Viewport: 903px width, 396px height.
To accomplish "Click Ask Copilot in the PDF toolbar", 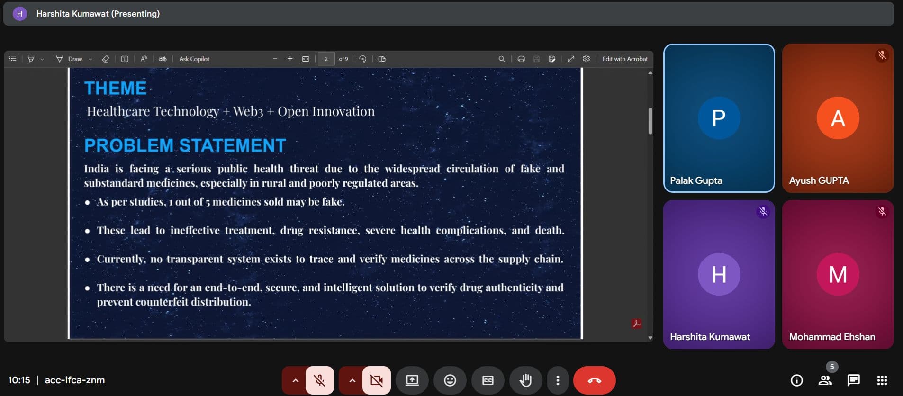I will click(194, 59).
